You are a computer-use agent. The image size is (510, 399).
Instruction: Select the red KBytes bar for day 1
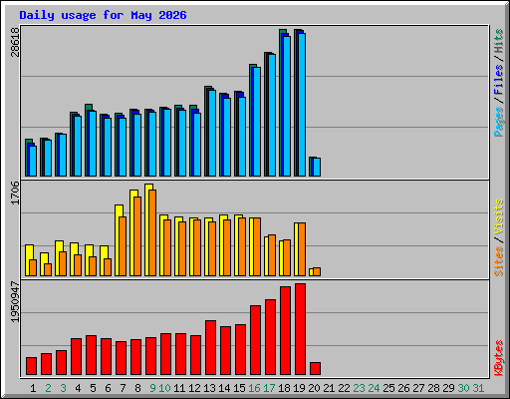tap(31, 366)
